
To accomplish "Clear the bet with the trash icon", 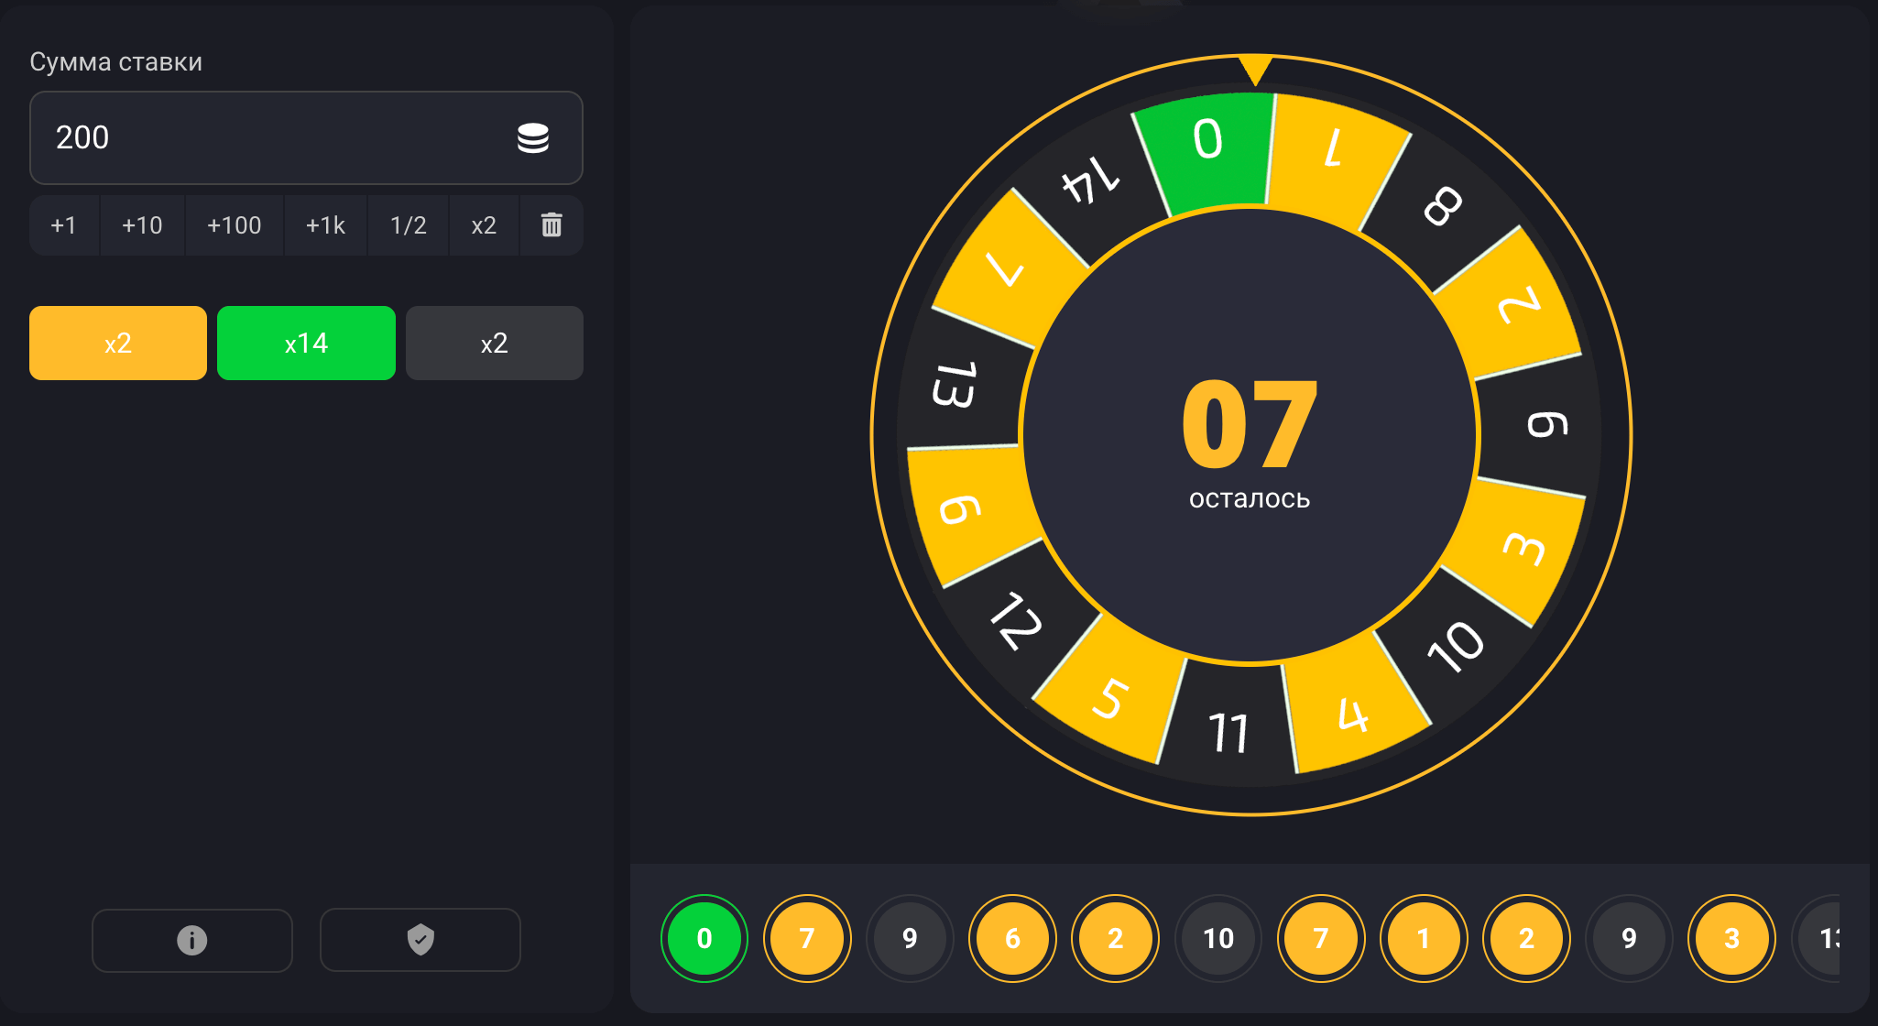I will (551, 225).
